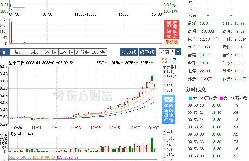Select the RSI sub-indicator option

[x=164, y=131]
